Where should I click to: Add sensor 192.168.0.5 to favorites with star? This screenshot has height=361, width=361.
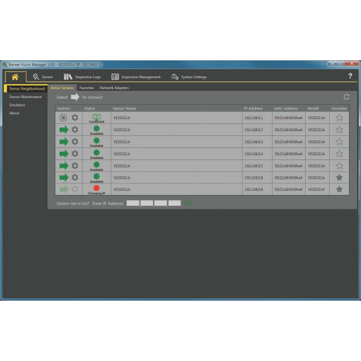point(339,166)
